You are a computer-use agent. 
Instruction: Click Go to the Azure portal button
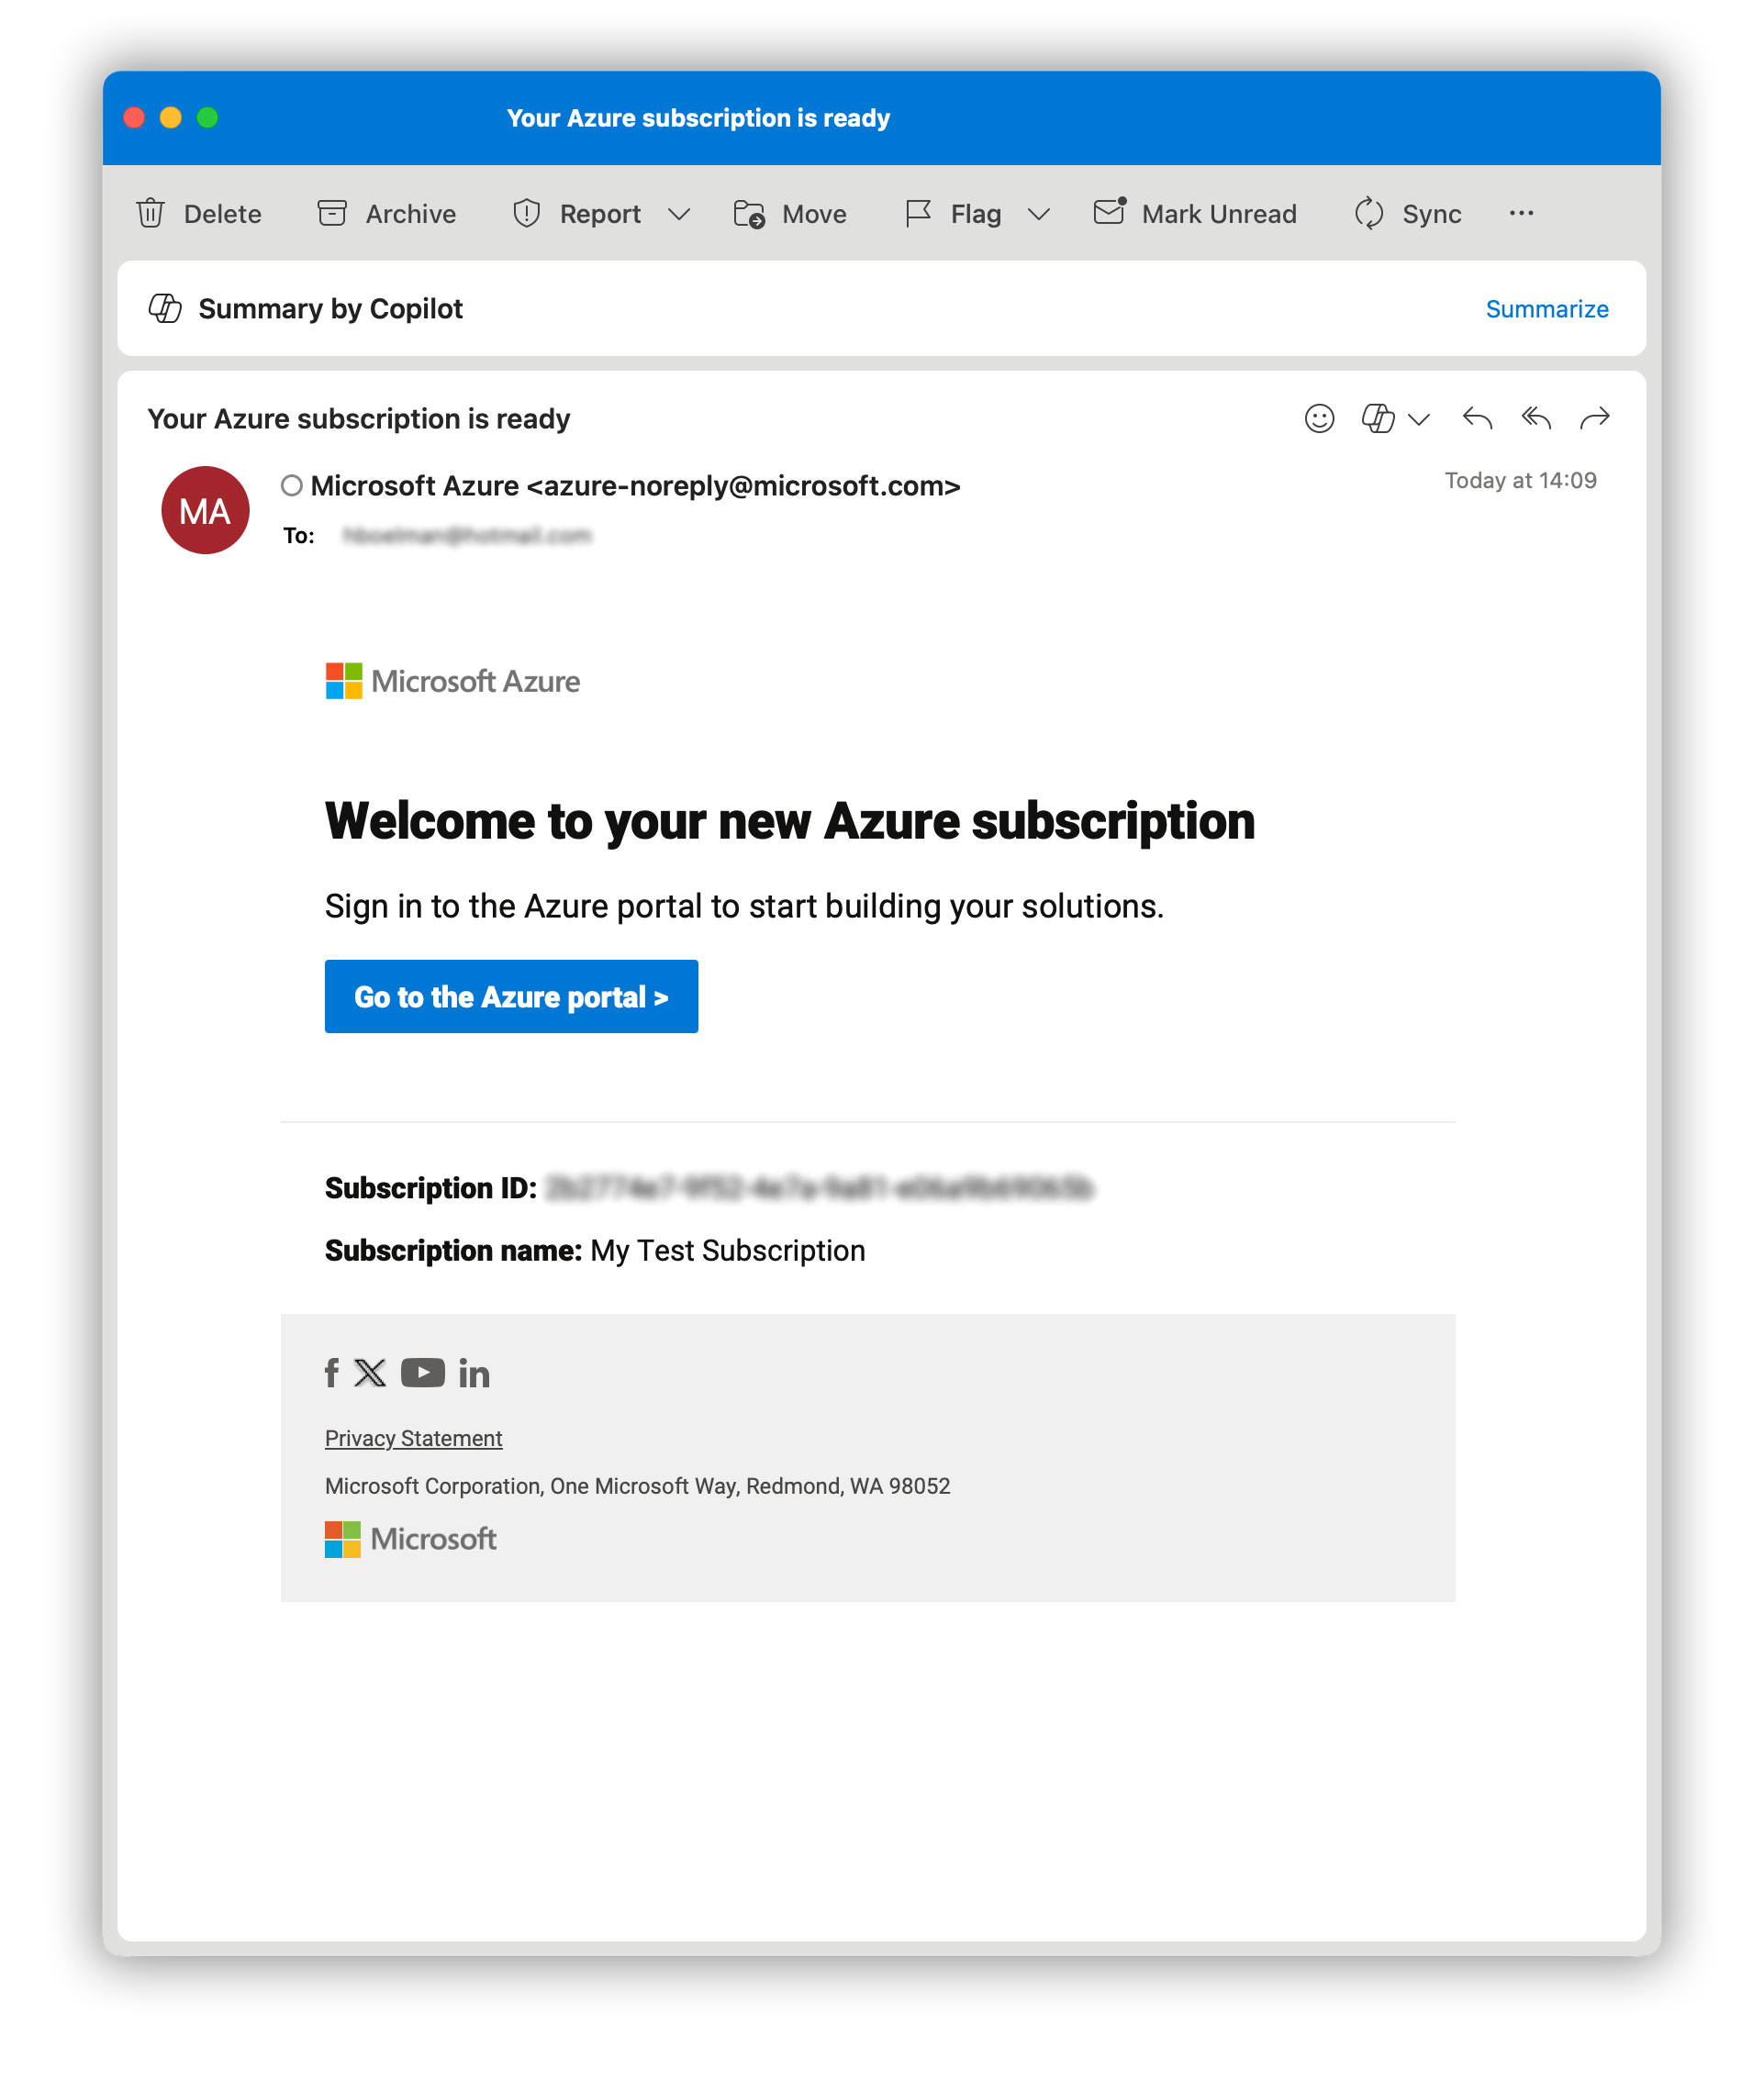[x=511, y=996]
